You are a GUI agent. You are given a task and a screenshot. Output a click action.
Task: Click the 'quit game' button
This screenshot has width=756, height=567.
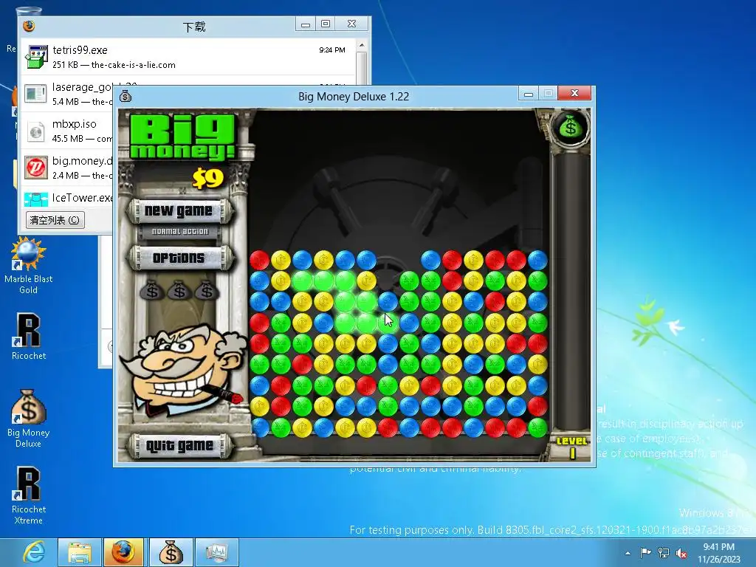tap(179, 445)
